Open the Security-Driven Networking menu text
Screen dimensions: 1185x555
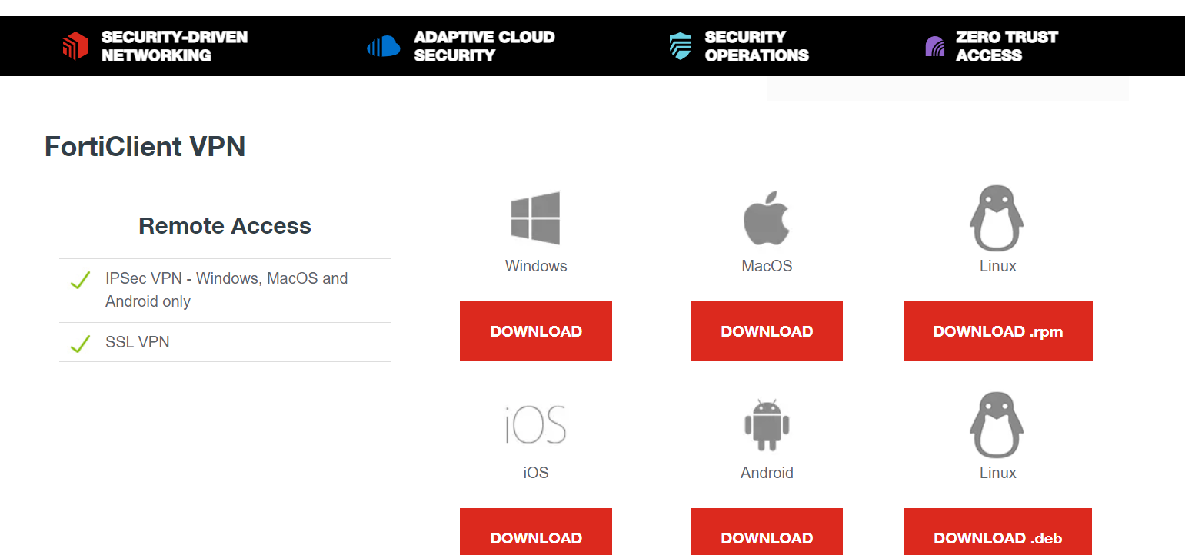(175, 46)
